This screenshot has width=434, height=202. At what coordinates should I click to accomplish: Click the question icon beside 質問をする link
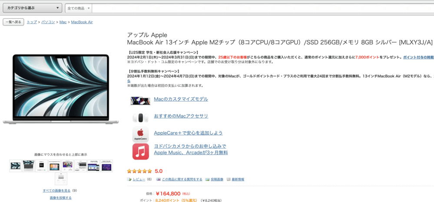[158, 179]
